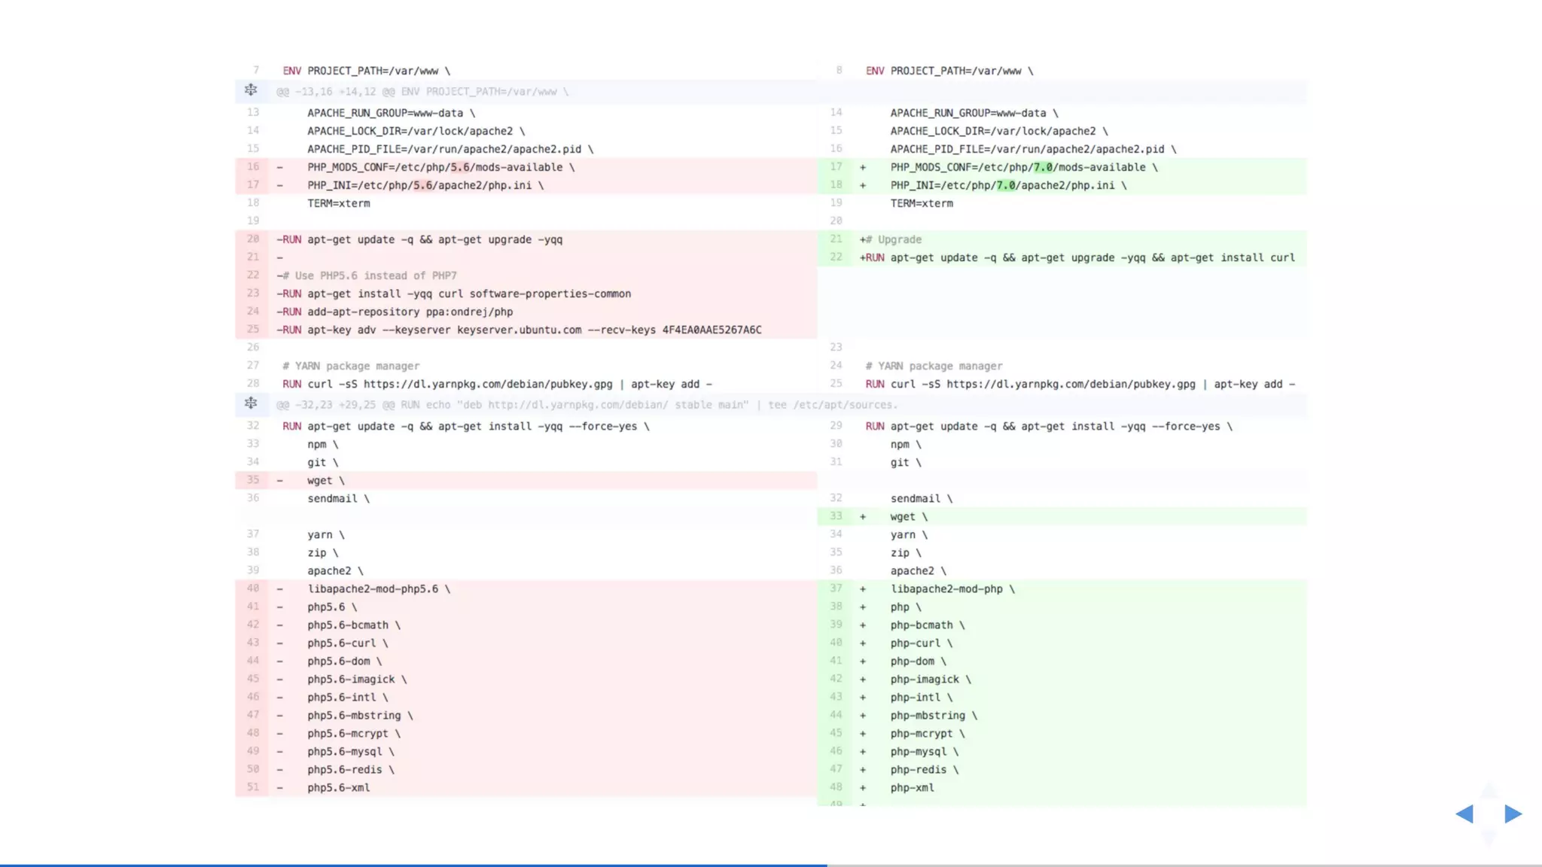
Task: Advance to the next slide arrow
Action: pos(1513,814)
